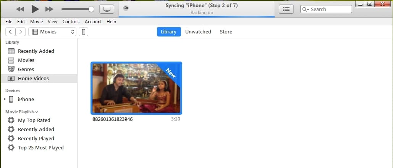This screenshot has width=393, height=168.
Task: Open the View menu
Action: (52, 22)
